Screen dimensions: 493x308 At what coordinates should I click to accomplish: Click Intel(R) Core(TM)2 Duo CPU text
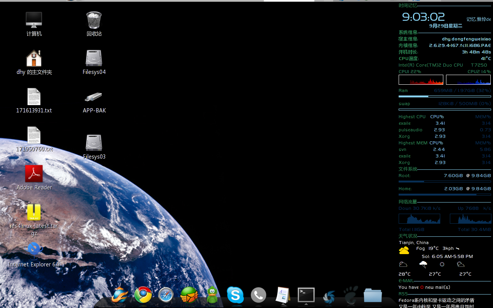[431, 65]
